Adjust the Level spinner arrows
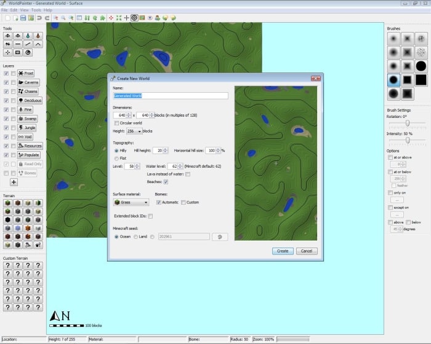This screenshot has width=431, height=344. (137, 166)
